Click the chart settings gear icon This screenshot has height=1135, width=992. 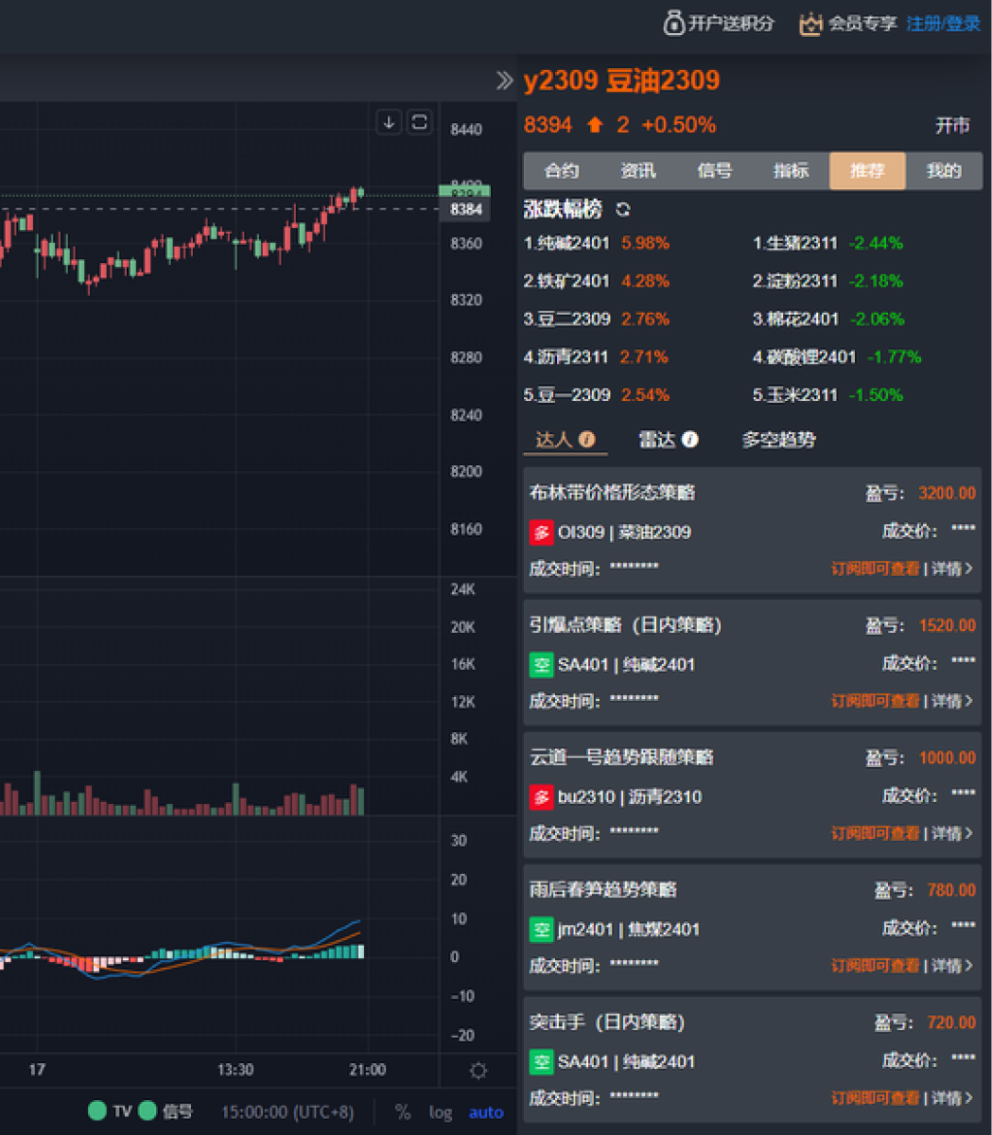pyautogui.click(x=479, y=1071)
